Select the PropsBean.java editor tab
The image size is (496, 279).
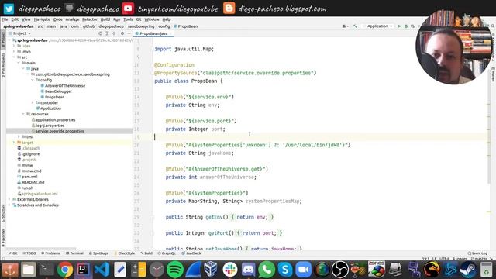pyautogui.click(x=153, y=33)
